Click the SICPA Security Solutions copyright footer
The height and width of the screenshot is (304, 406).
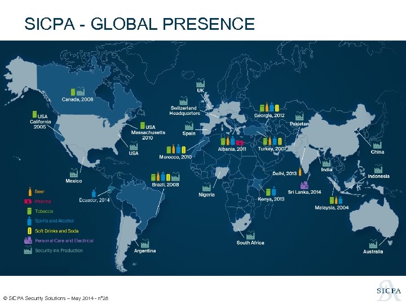[x=56, y=298]
